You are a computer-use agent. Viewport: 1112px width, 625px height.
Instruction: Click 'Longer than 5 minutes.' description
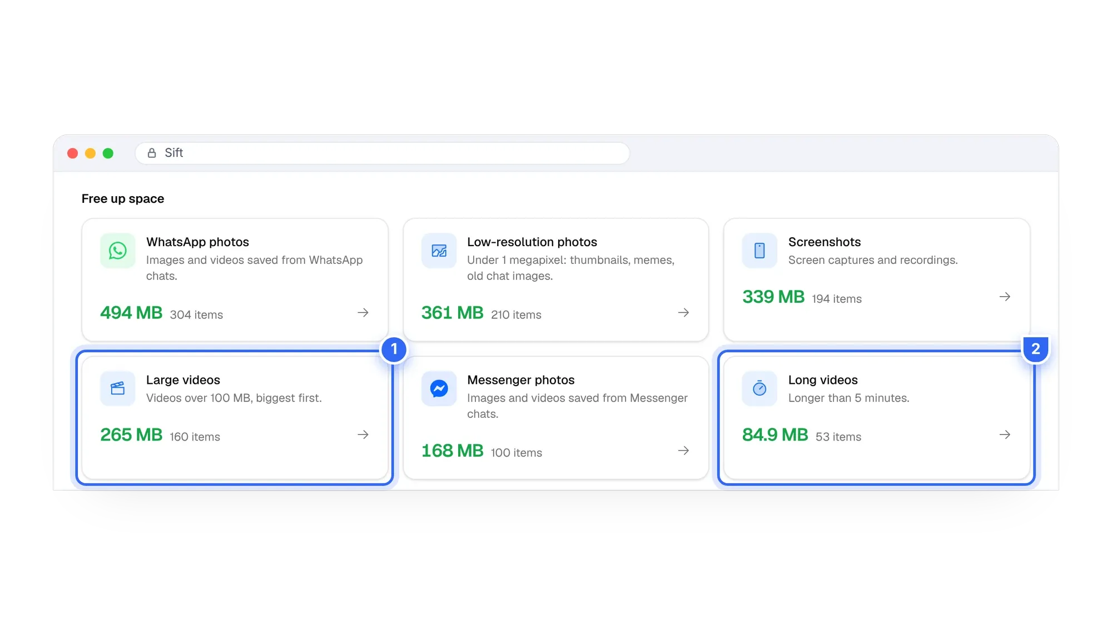tap(849, 398)
